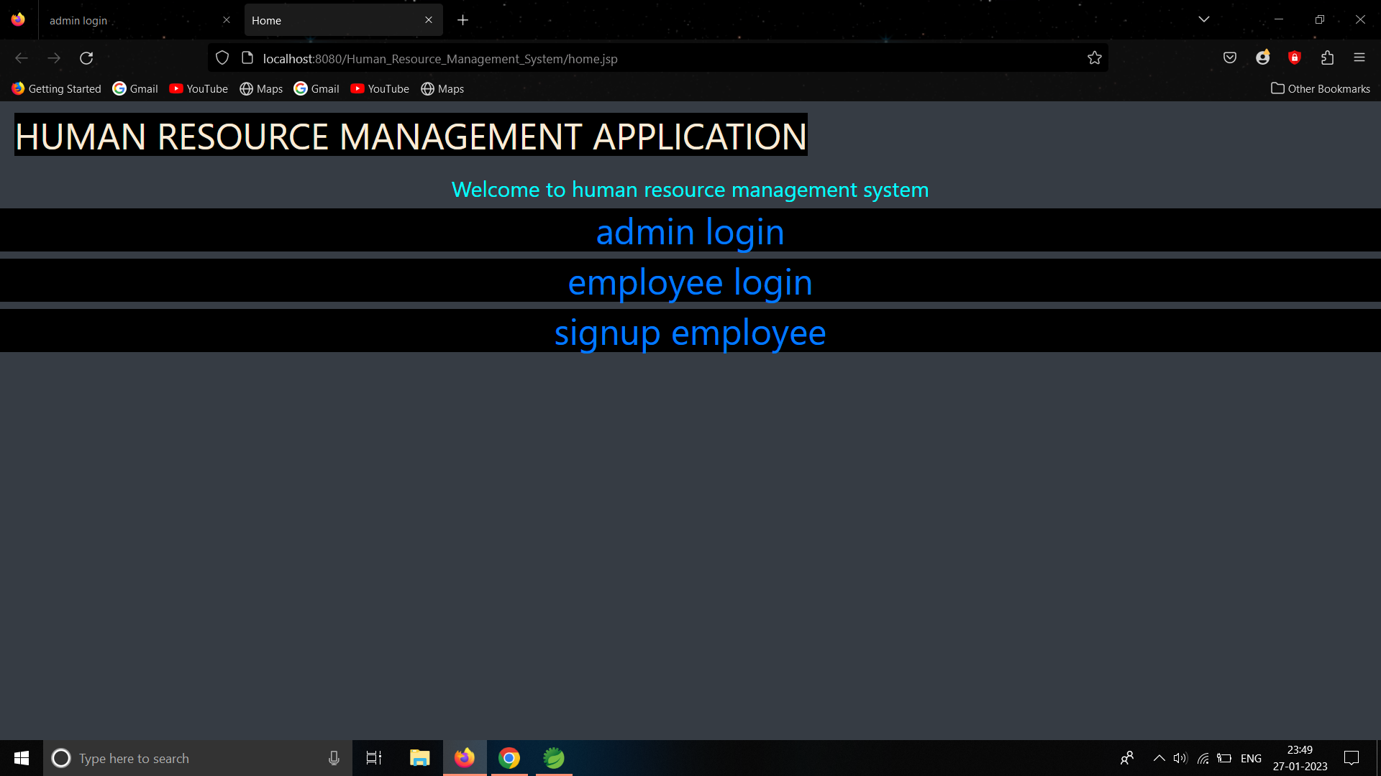Image resolution: width=1381 pixels, height=776 pixels.
Task: Open the YouTube bookmark
Action: [199, 88]
